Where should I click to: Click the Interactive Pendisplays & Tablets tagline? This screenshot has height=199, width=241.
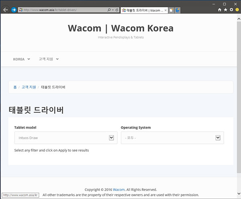(x=120, y=37)
